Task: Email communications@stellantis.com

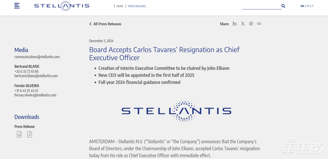Action: [37, 57]
